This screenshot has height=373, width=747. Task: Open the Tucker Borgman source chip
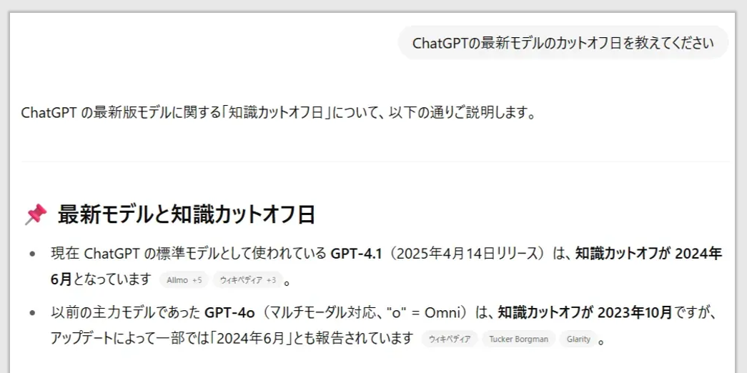click(518, 339)
